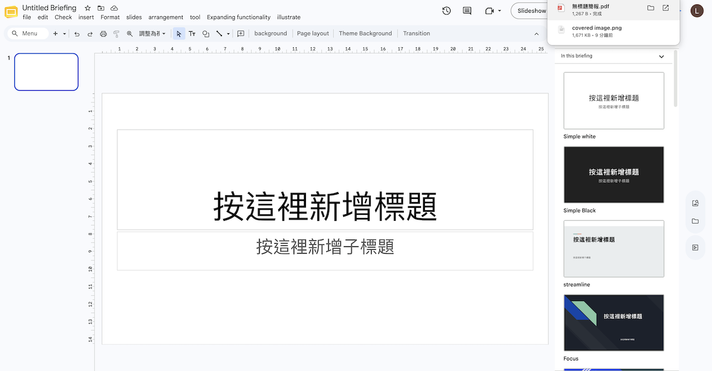Apply the streamline theme
The width and height of the screenshot is (712, 371).
tap(614, 249)
